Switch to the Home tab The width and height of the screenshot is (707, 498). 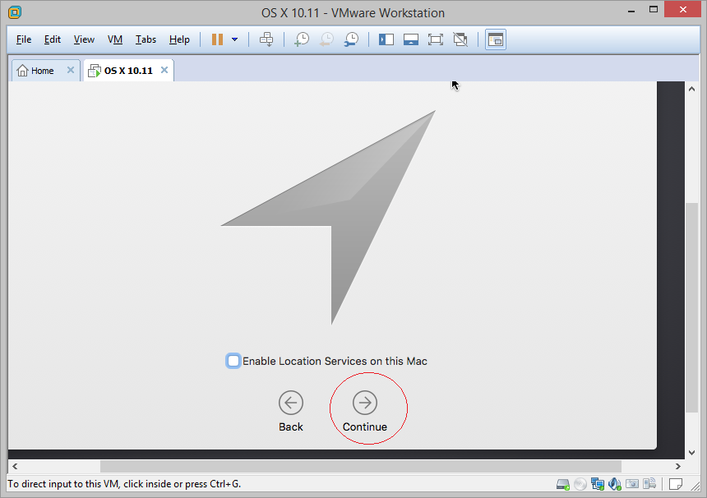pyautogui.click(x=45, y=71)
